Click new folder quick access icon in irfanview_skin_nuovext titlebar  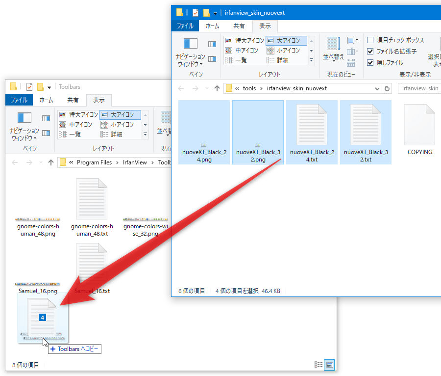point(206,13)
